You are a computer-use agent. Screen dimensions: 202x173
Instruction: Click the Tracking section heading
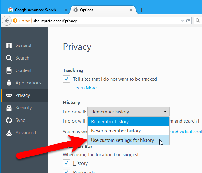pos(73,70)
